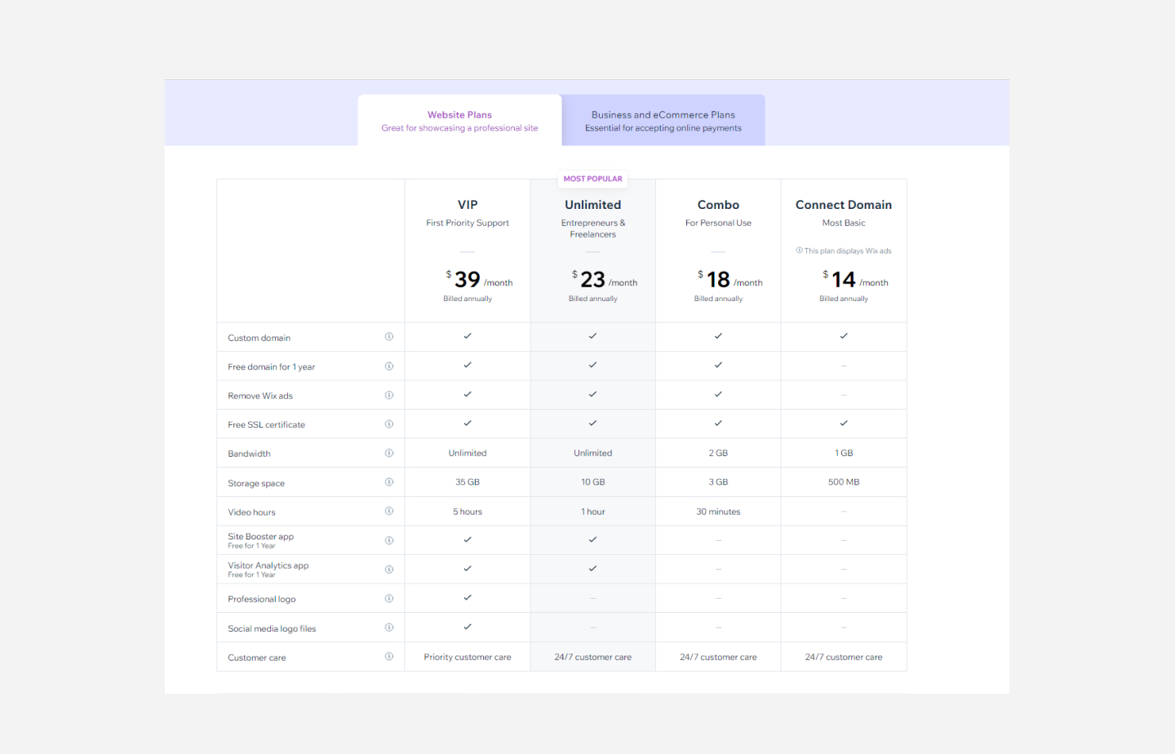The height and width of the screenshot is (754, 1175).
Task: Click Priority customer care under VIP
Action: pyautogui.click(x=468, y=656)
